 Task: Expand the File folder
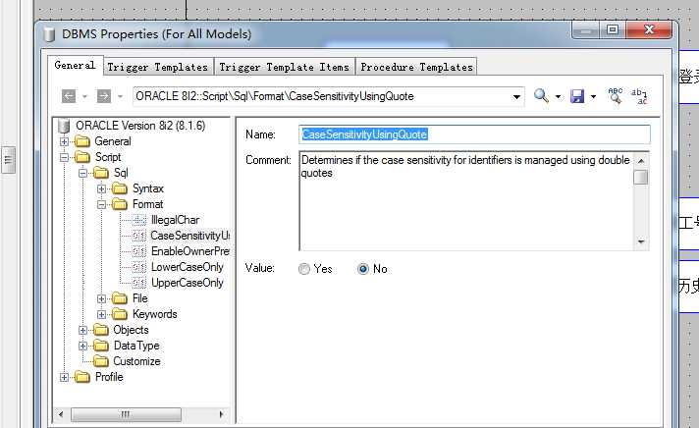pyautogui.click(x=102, y=298)
